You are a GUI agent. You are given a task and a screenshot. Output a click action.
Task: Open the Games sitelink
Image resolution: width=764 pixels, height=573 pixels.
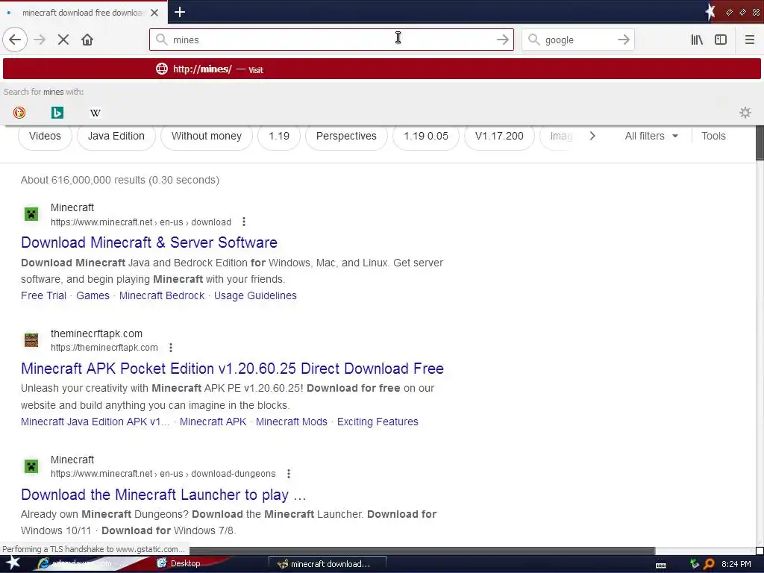coord(93,295)
